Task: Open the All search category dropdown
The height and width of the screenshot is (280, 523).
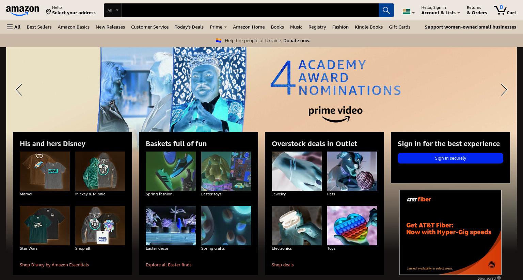Action: tap(113, 10)
